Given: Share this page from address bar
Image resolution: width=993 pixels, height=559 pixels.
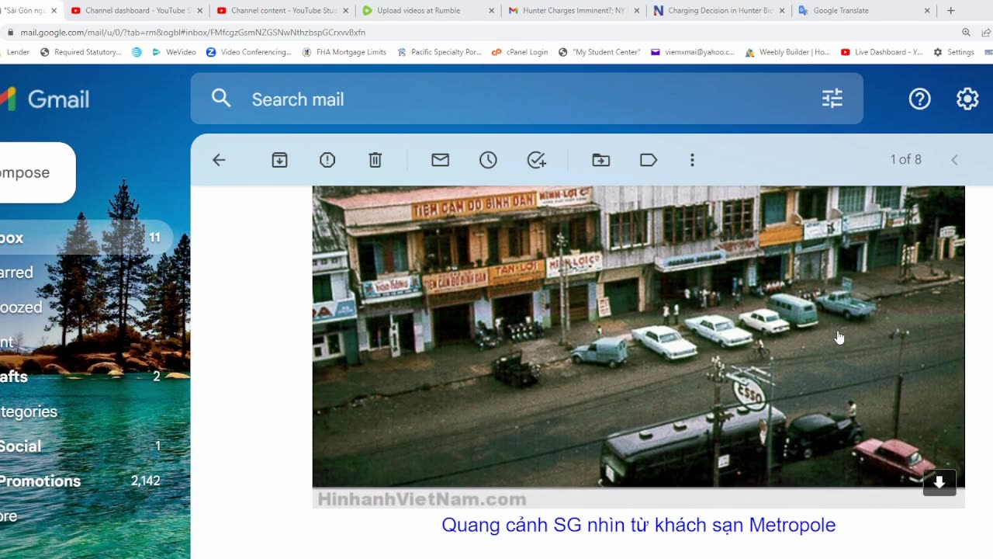Looking at the screenshot, I should (986, 33).
